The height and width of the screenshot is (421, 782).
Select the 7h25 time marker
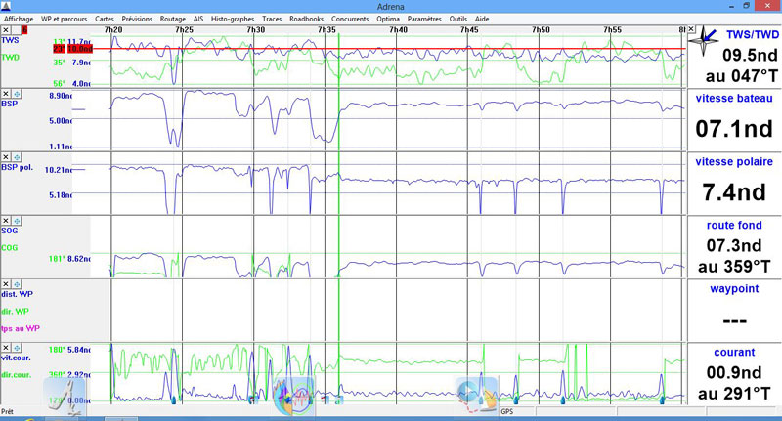(x=184, y=30)
